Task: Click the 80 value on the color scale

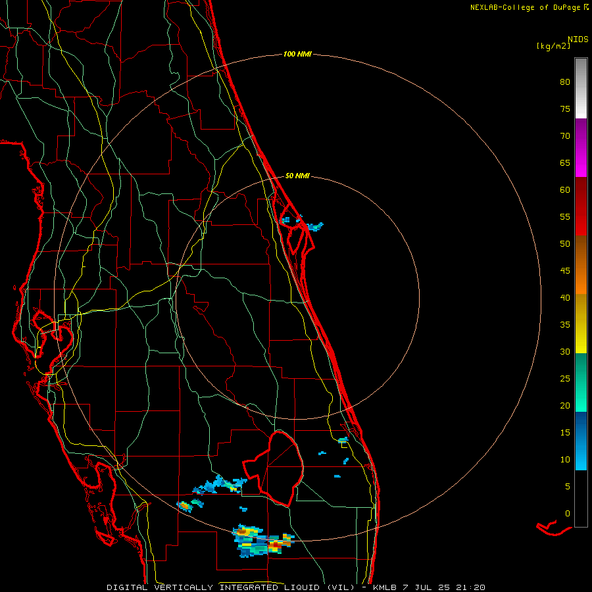Action: tap(565, 82)
